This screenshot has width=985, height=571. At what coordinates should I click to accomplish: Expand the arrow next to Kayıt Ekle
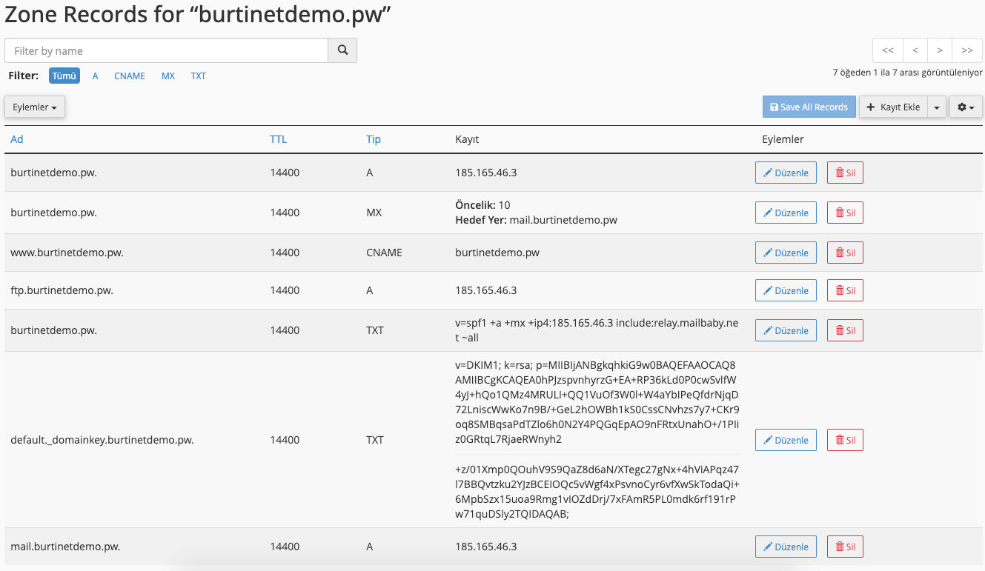[x=937, y=107]
